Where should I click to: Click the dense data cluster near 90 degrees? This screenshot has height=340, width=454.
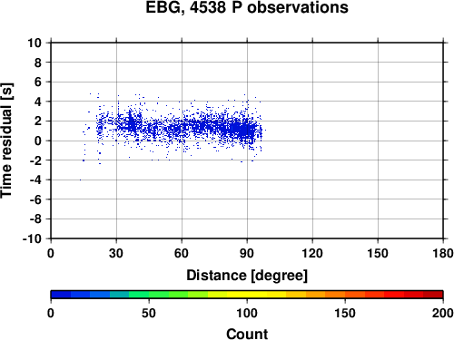point(243,131)
